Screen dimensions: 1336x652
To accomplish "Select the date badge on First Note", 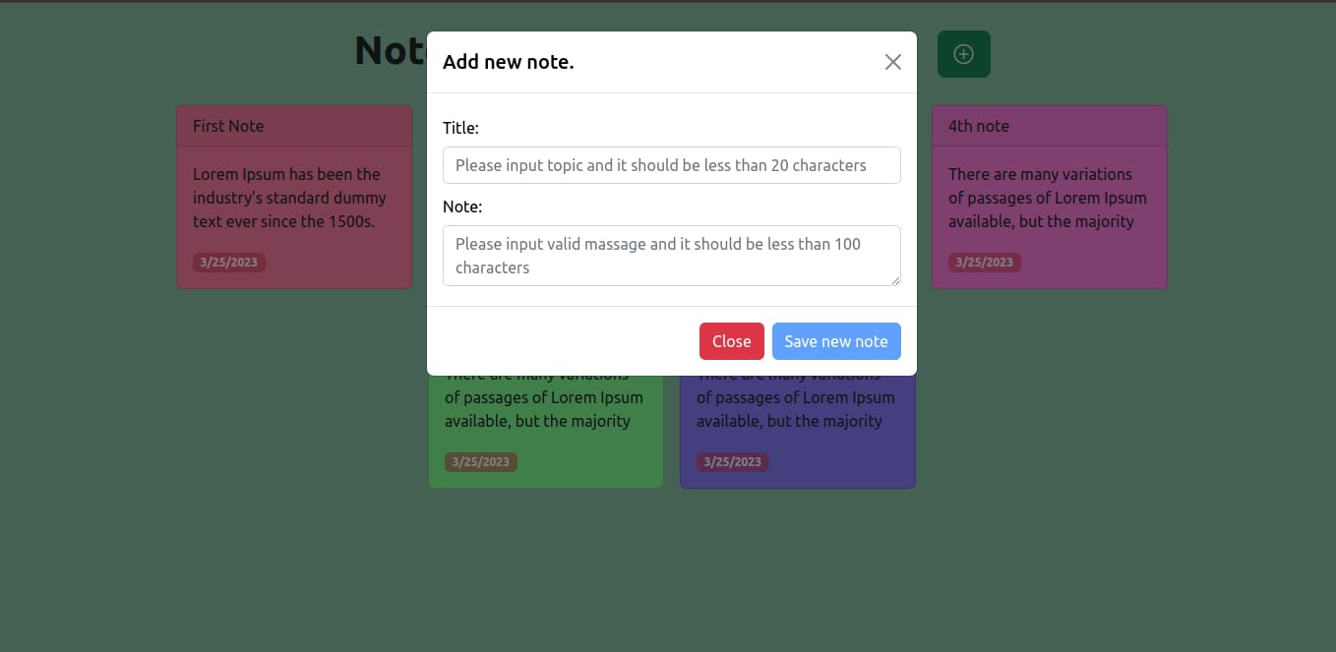I will click(x=229, y=262).
